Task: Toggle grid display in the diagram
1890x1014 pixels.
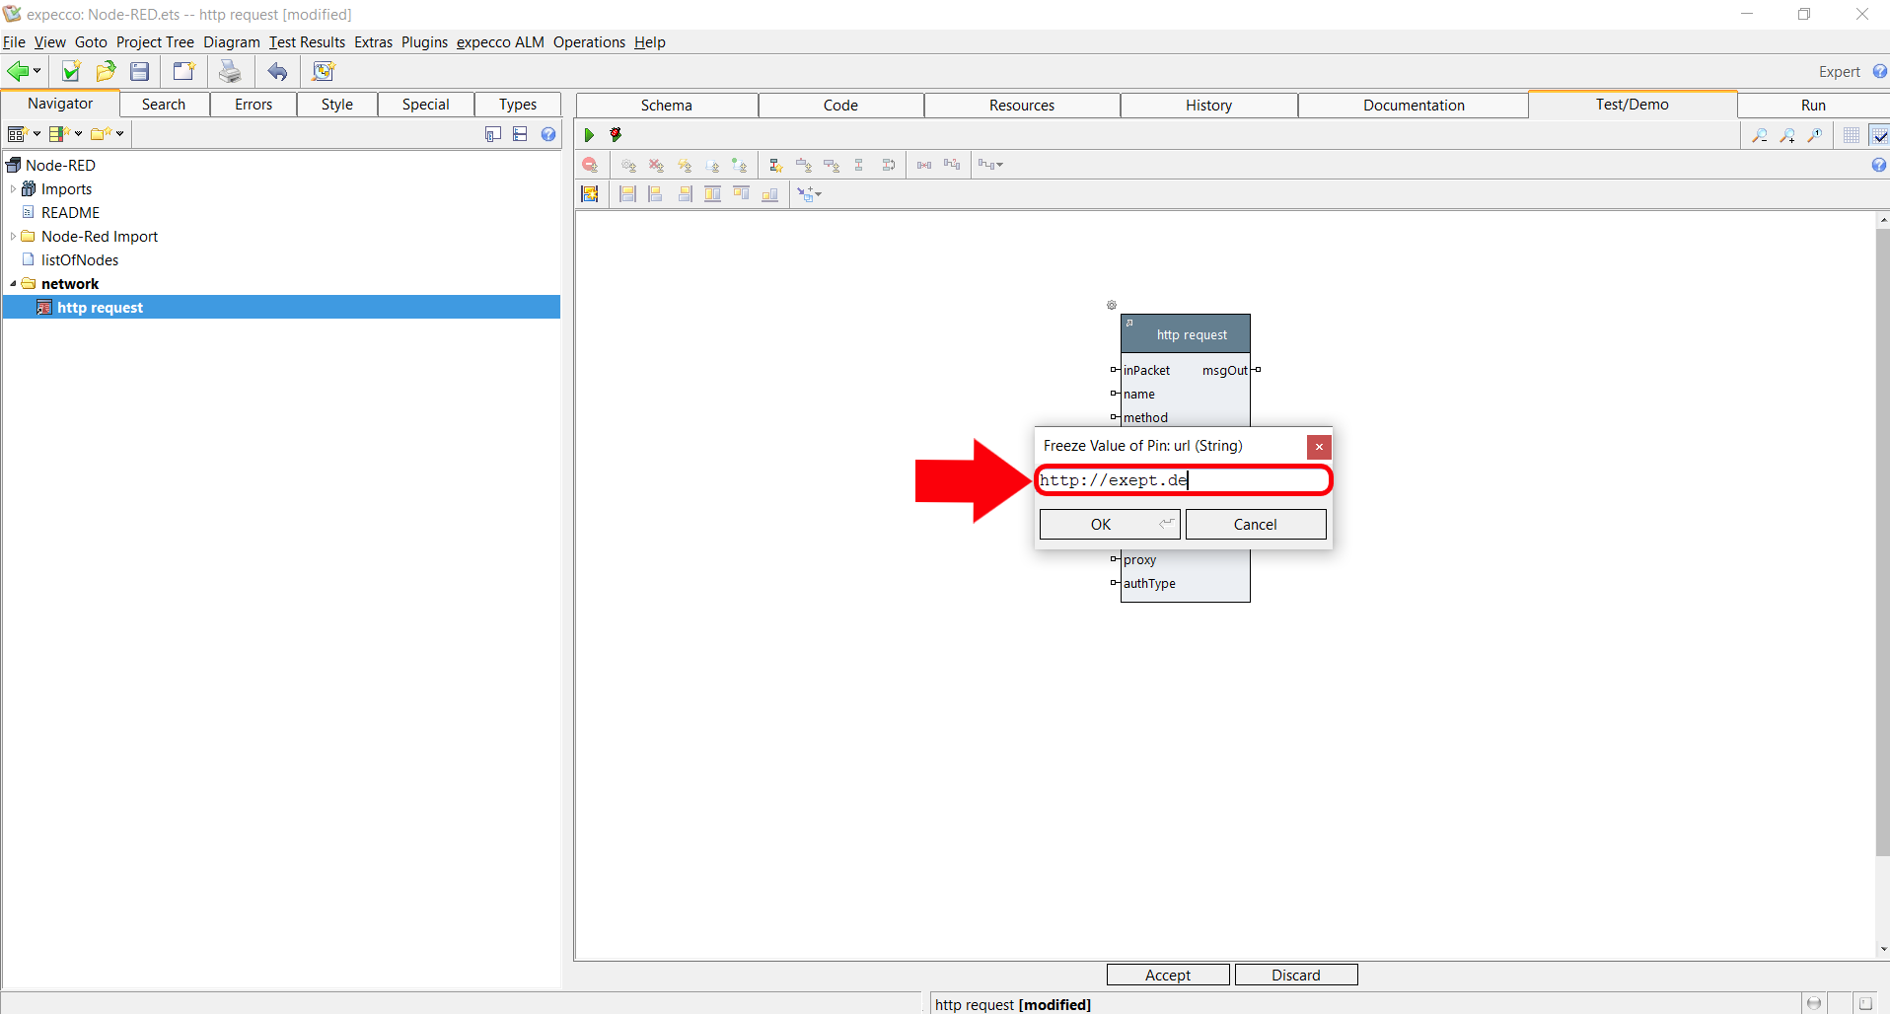Action: 1852,135
